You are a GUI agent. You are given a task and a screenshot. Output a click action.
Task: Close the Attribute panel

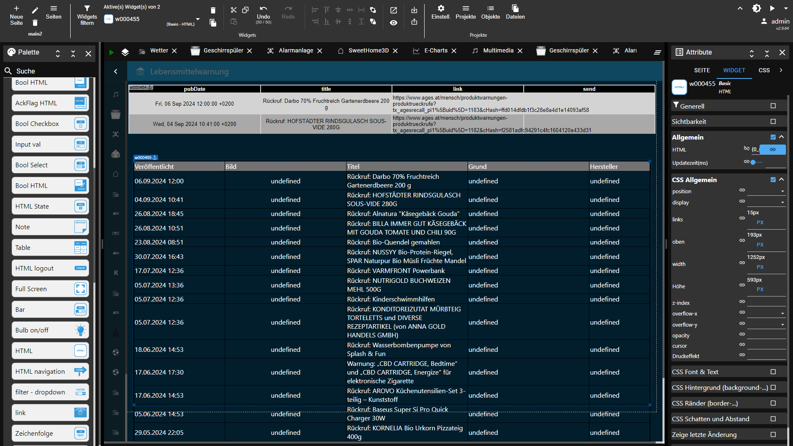pyautogui.click(x=782, y=52)
